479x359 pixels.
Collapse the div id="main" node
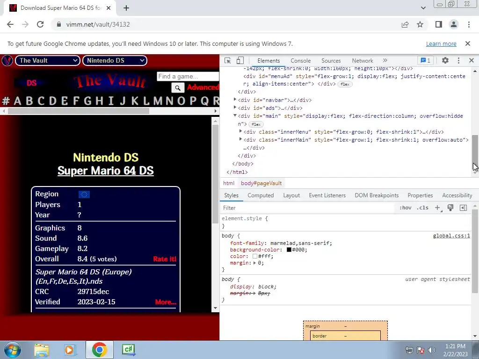click(235, 115)
